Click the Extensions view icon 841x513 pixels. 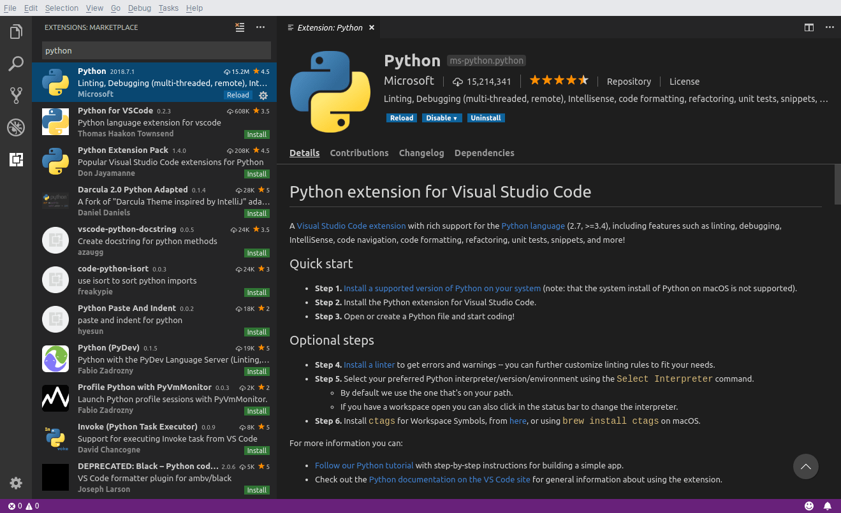(16, 160)
